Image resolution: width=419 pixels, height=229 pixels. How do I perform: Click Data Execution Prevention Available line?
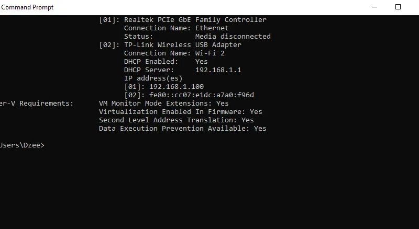[x=183, y=129]
